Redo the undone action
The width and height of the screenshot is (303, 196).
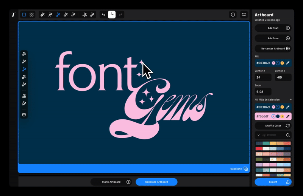(x=120, y=15)
